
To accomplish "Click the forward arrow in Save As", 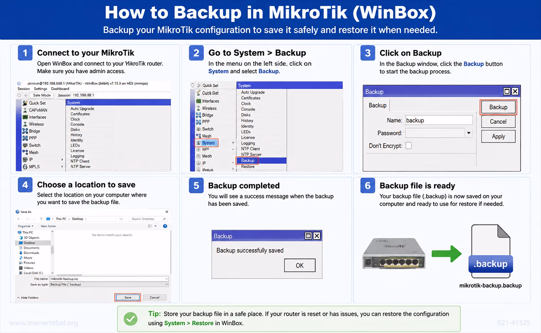I will tap(26, 219).
